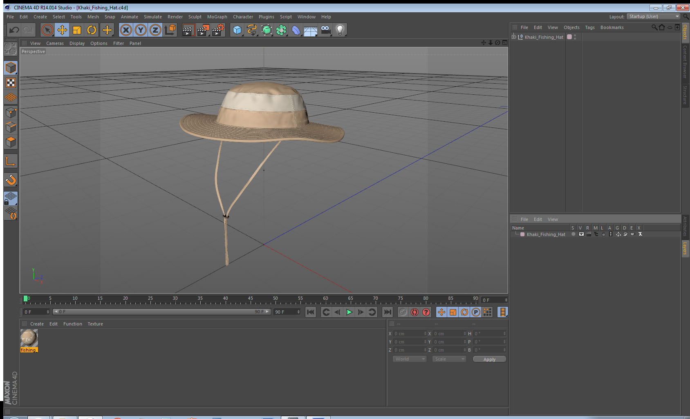The height and width of the screenshot is (419, 690).
Task: Toggle the Z axis lock
Action: coord(155,30)
